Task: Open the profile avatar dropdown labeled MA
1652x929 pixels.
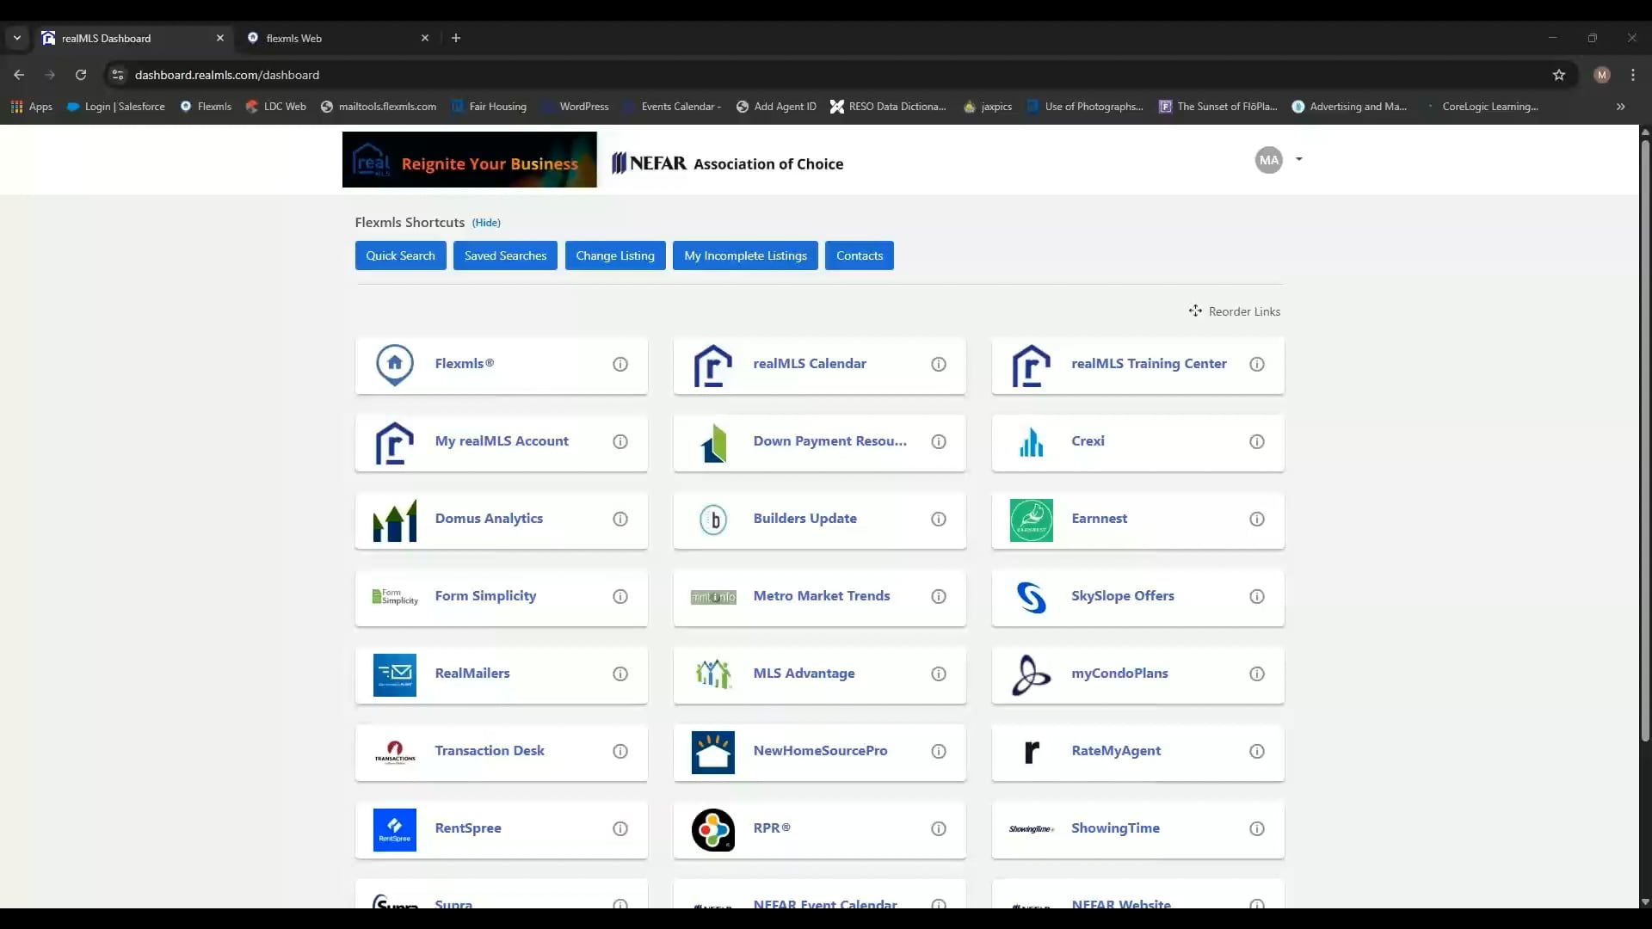Action: [1278, 159]
